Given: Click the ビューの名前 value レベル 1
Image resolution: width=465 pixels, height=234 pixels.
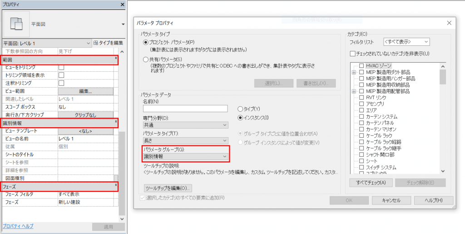Looking at the screenshot, I should 86,139.
